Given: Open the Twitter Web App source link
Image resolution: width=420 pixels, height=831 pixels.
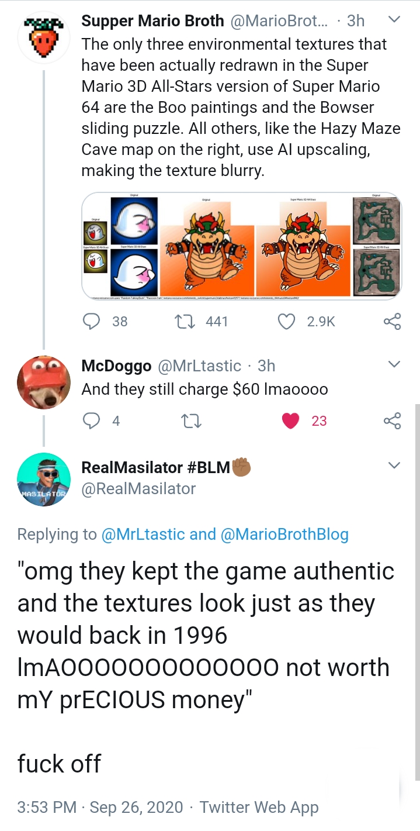Looking at the screenshot, I should [259, 808].
